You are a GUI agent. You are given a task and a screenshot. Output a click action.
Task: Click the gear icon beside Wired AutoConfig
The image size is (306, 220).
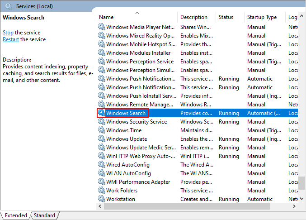102,164
